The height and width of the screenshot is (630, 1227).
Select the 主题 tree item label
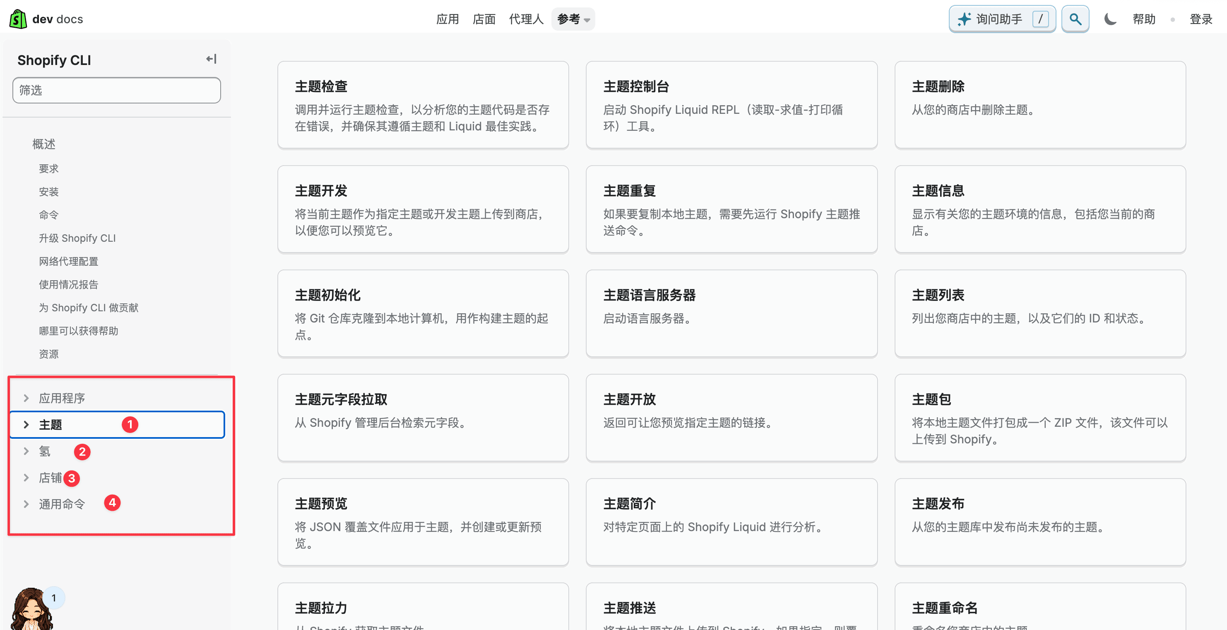click(51, 425)
